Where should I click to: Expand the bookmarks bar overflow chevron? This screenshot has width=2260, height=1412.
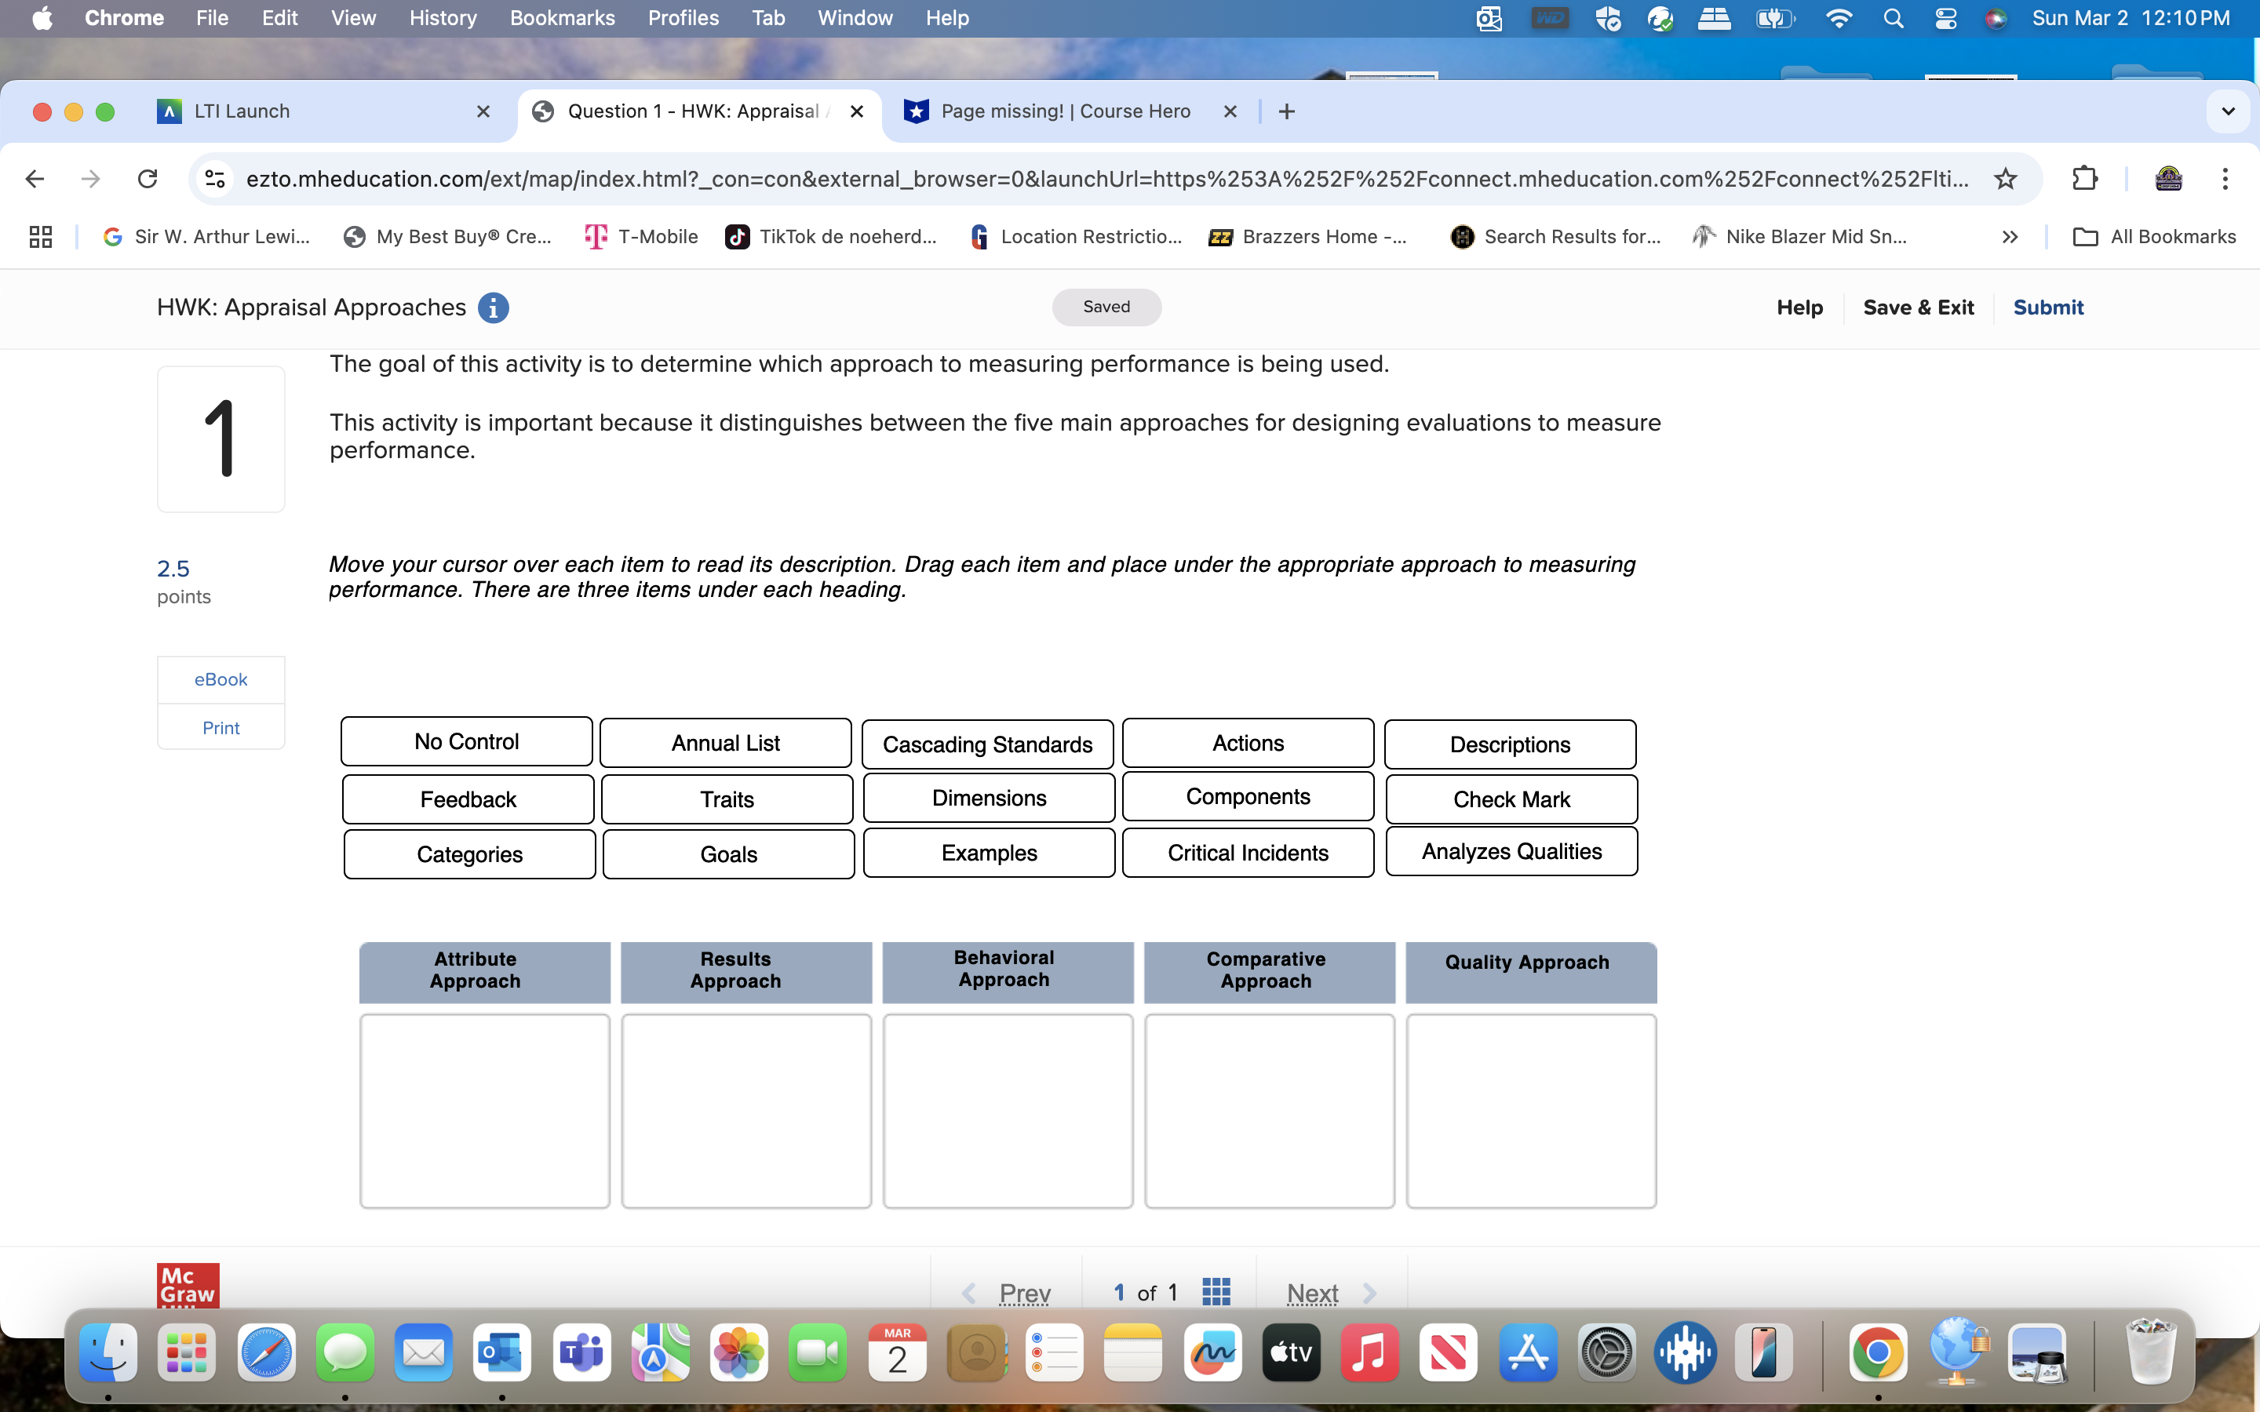pyautogui.click(x=2010, y=236)
